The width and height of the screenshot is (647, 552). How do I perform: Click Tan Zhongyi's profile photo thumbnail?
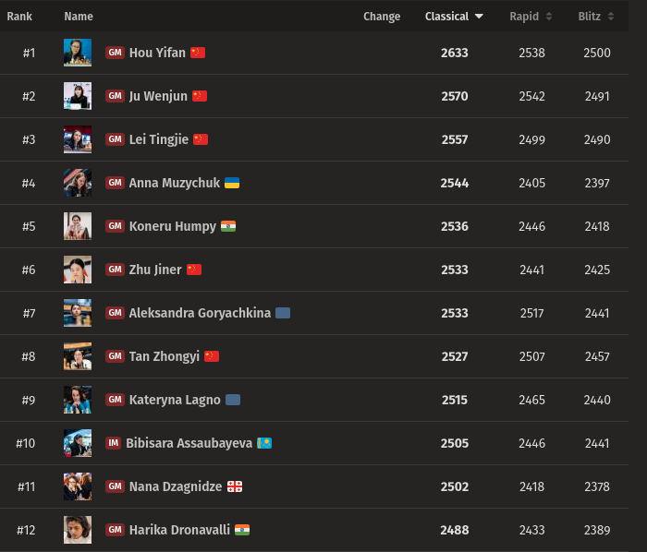pyautogui.click(x=78, y=356)
